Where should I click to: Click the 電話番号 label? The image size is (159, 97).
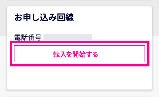28,37
